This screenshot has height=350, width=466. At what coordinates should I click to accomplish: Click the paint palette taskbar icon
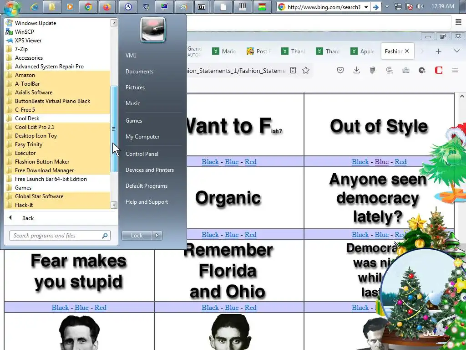click(184, 7)
